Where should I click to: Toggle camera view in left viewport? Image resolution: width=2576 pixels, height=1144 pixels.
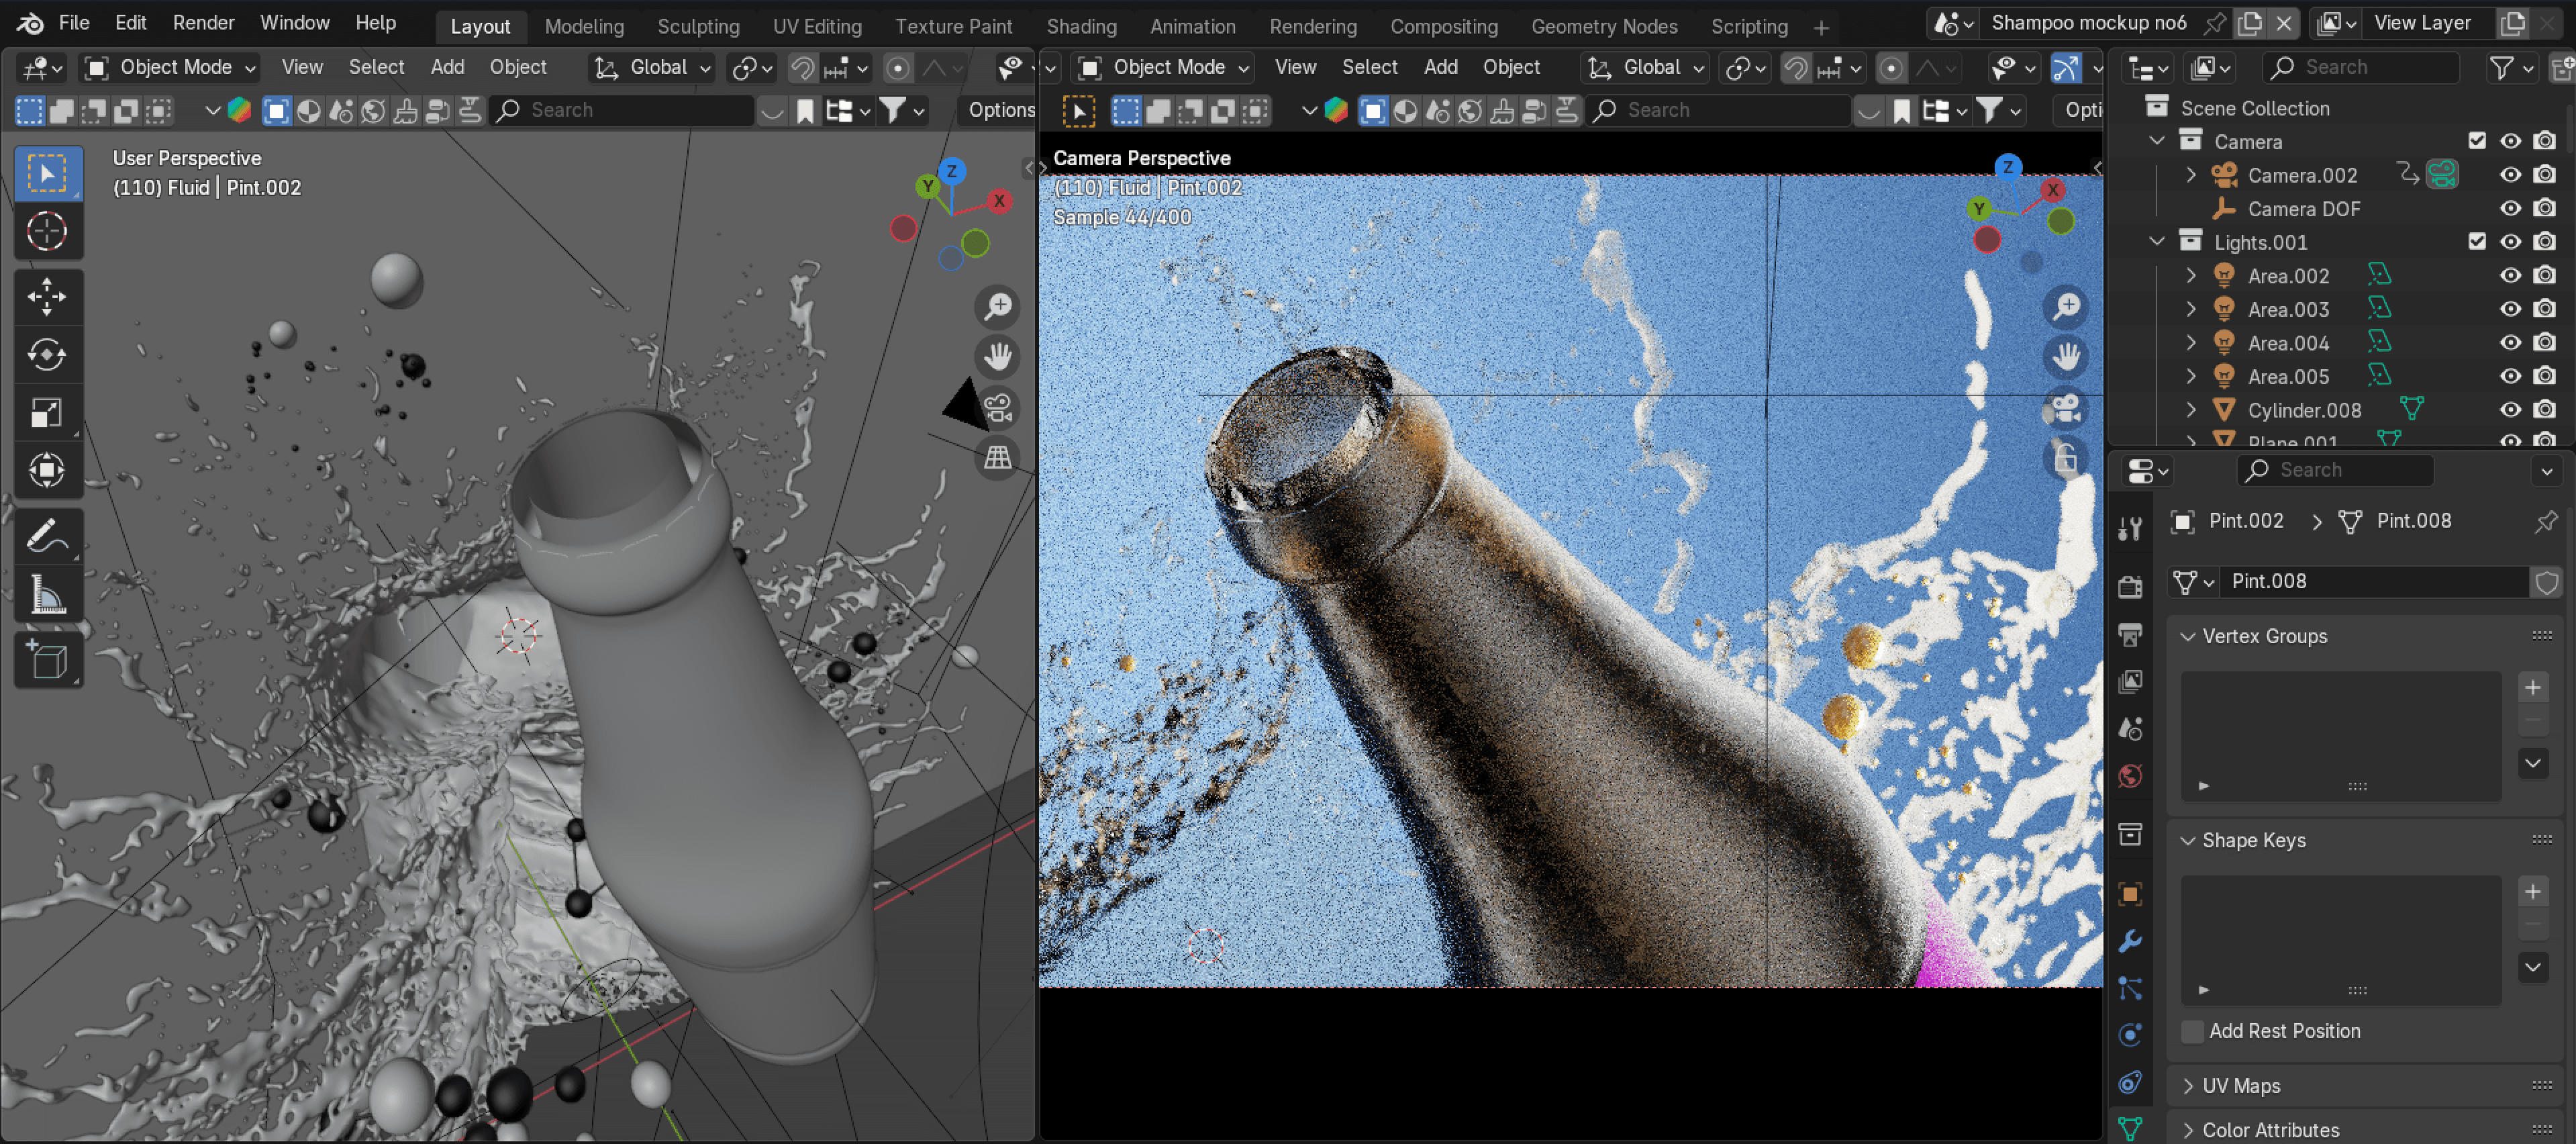[997, 407]
